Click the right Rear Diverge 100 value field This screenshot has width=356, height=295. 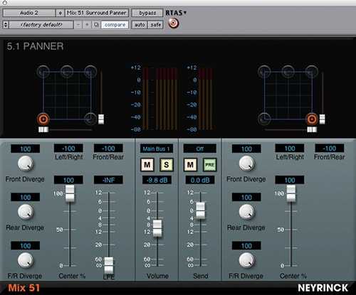click(x=246, y=197)
